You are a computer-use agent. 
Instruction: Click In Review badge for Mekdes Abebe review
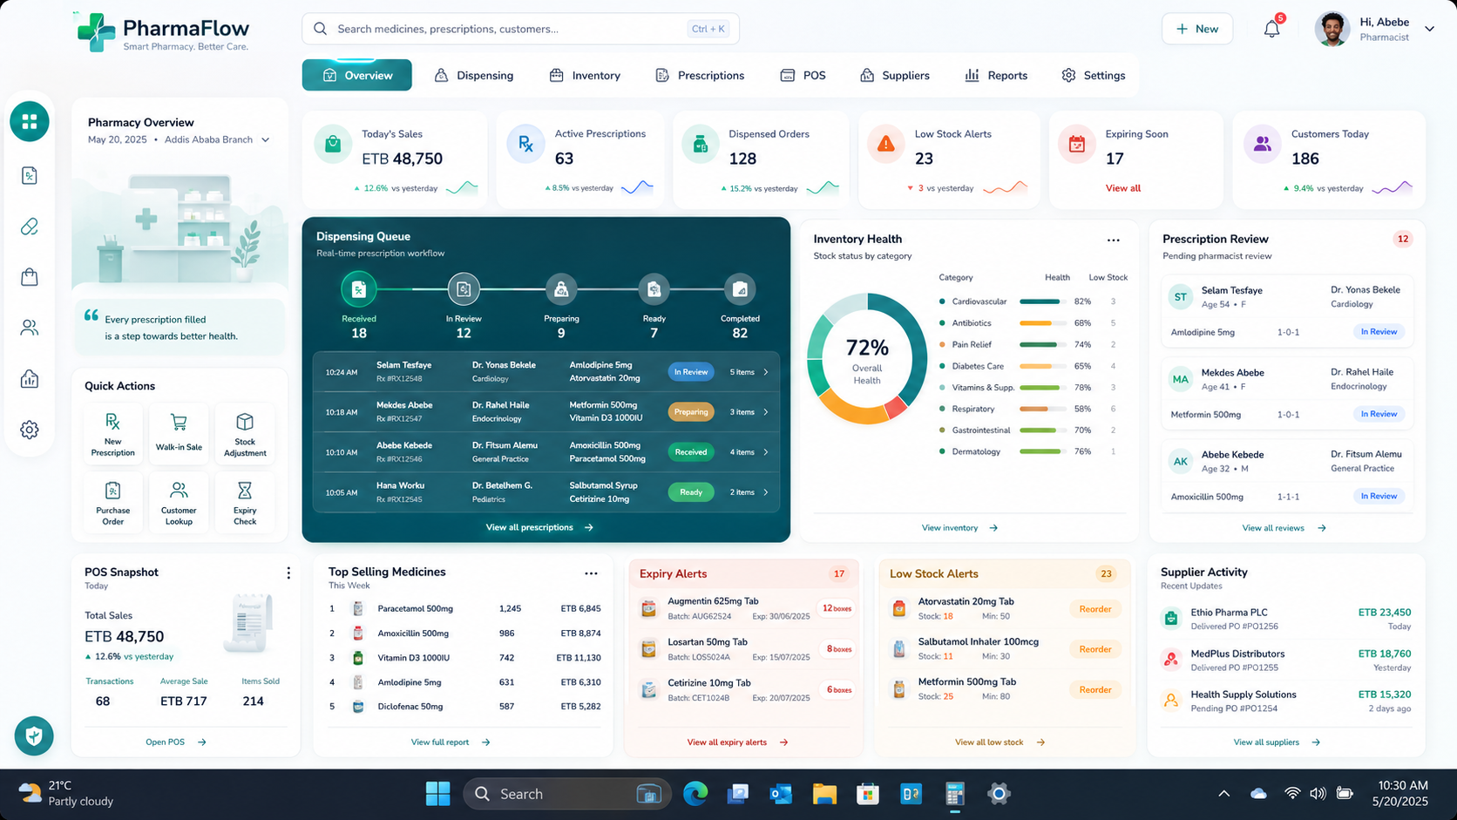click(1379, 414)
